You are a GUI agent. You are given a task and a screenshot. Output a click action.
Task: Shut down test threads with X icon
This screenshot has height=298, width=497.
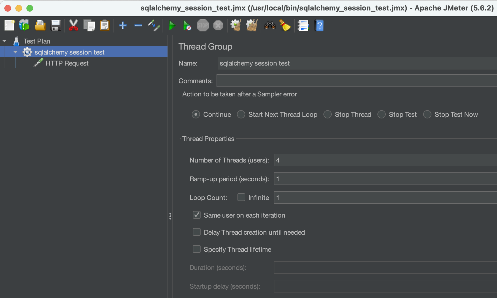(x=218, y=26)
